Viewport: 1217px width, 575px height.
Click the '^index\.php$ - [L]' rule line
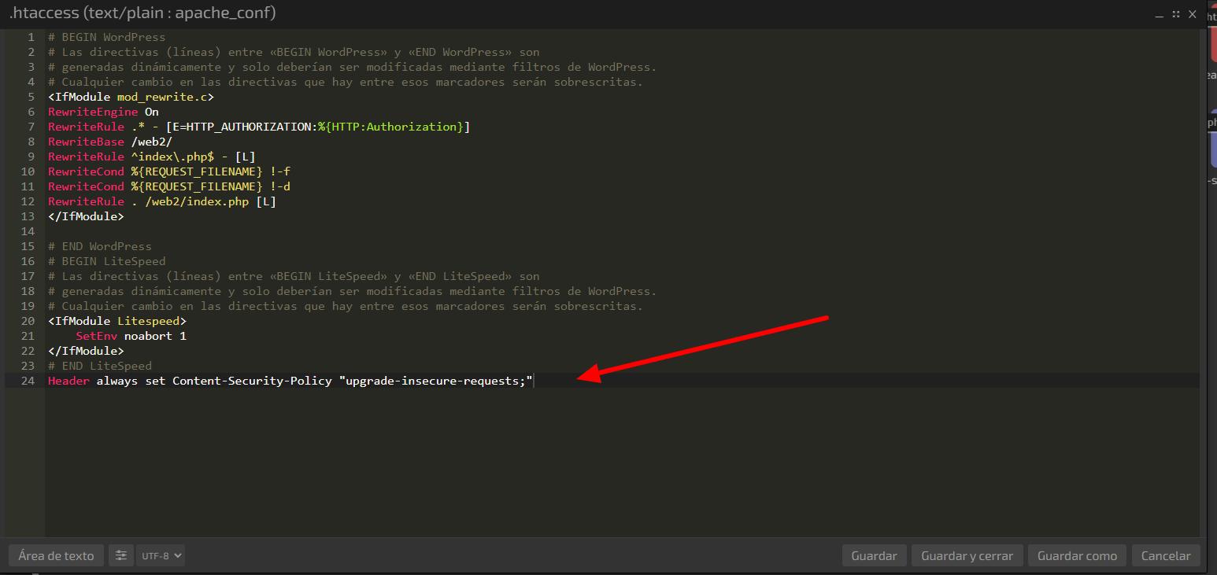152,157
